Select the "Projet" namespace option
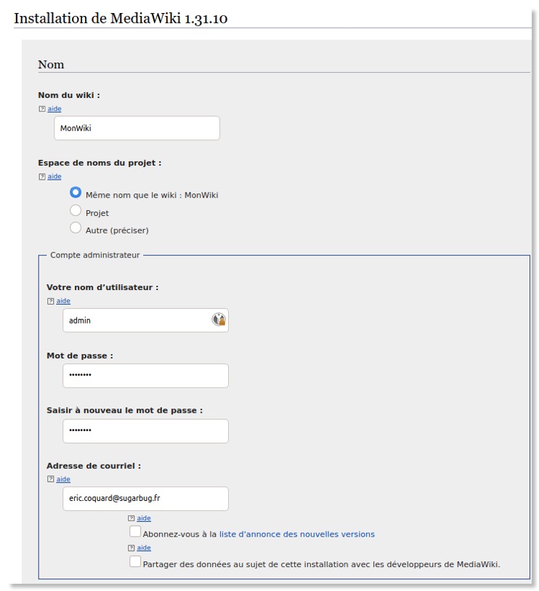The width and height of the screenshot is (539, 591). click(x=76, y=209)
